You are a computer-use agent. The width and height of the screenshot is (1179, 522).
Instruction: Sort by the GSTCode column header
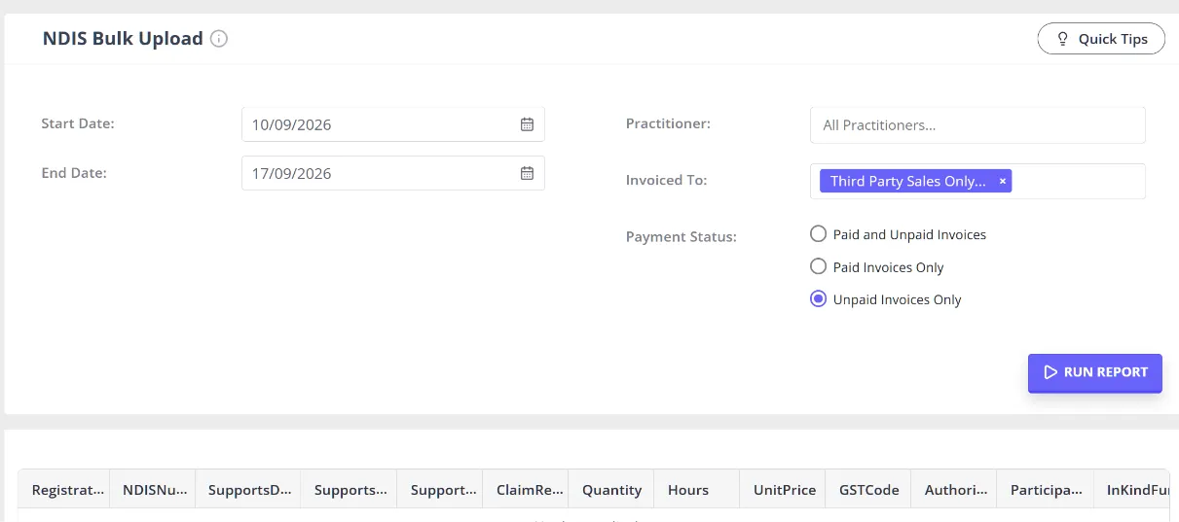point(868,490)
